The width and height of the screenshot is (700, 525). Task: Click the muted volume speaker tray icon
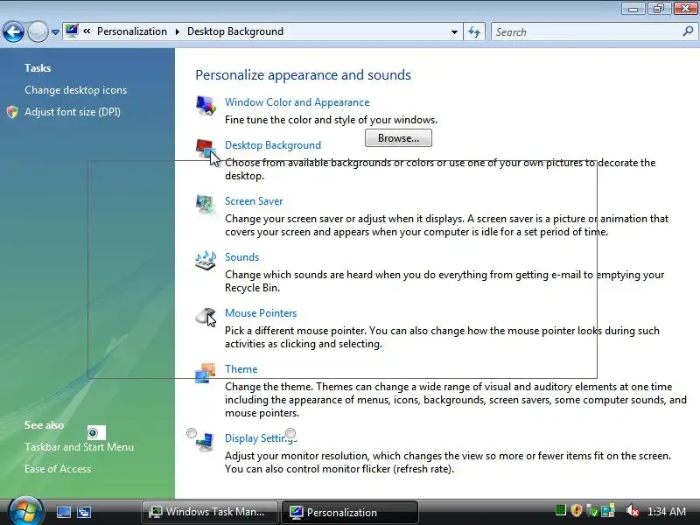click(x=632, y=511)
